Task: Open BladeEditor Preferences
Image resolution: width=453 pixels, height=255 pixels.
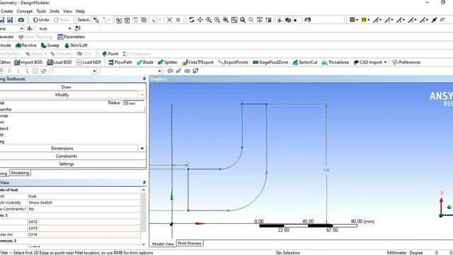Action: click(406, 62)
